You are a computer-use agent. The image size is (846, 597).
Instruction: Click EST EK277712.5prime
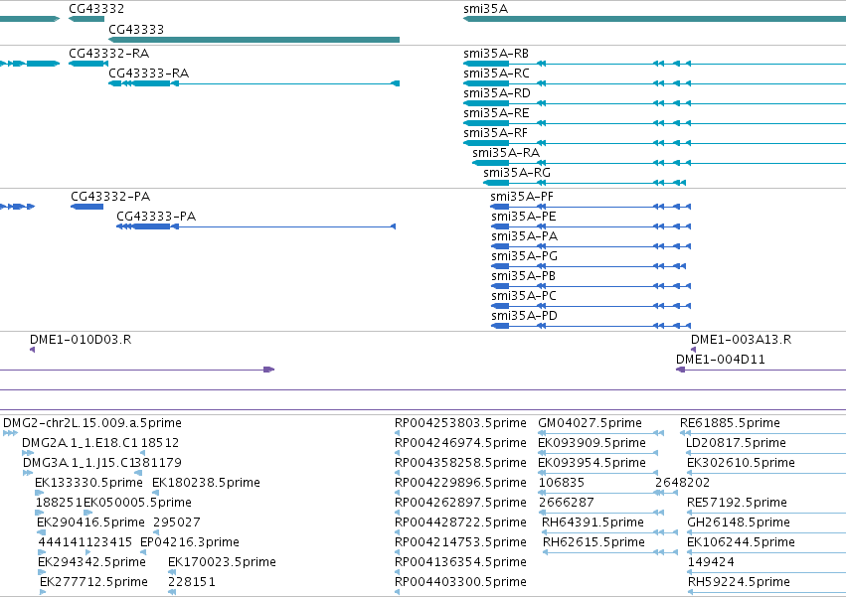(x=93, y=582)
